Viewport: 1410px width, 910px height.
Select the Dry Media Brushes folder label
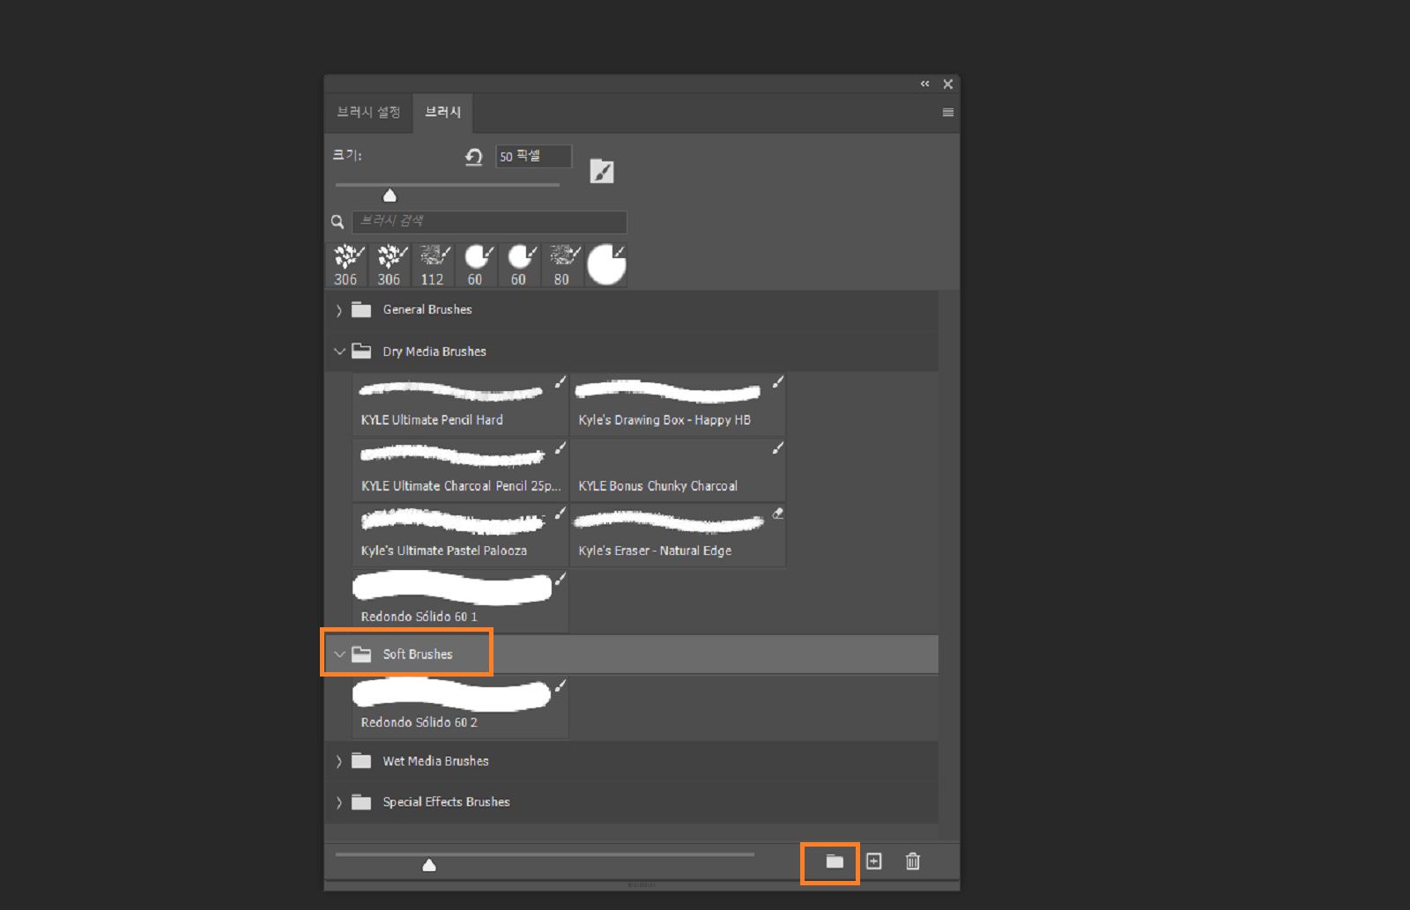click(x=434, y=351)
